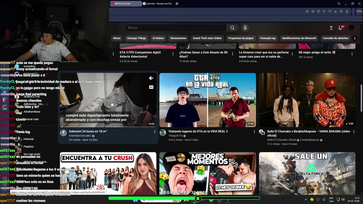This screenshot has height=204, width=363.
Task: Open options menu for VAINA BAKANA video
Action: 354,132
